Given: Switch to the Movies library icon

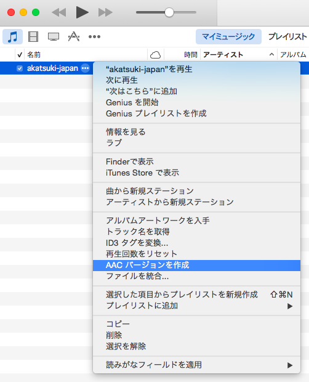Looking at the screenshot, I should click(x=33, y=36).
